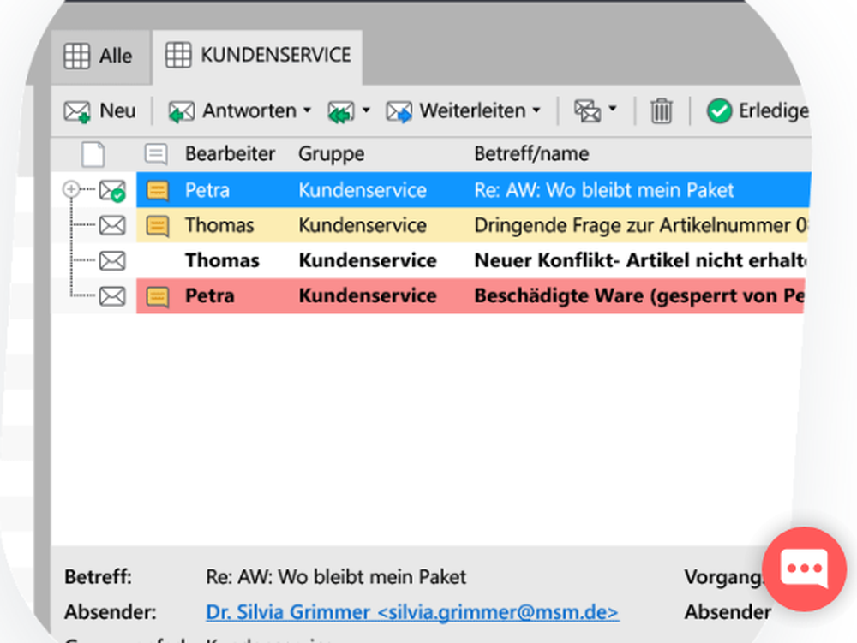The width and height of the screenshot is (857, 643).
Task: Open note icon on Beschädigte Ware row
Action: pyautogui.click(x=158, y=297)
